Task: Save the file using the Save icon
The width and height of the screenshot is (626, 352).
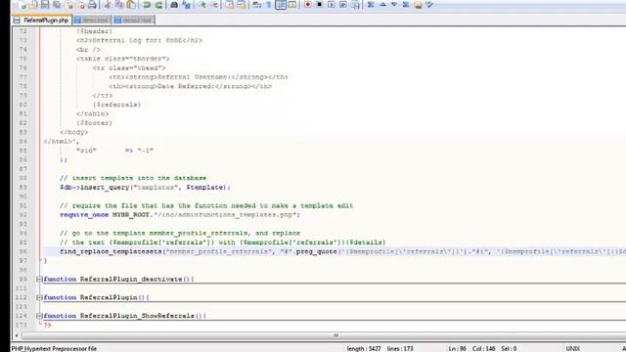Action: click(x=45, y=5)
